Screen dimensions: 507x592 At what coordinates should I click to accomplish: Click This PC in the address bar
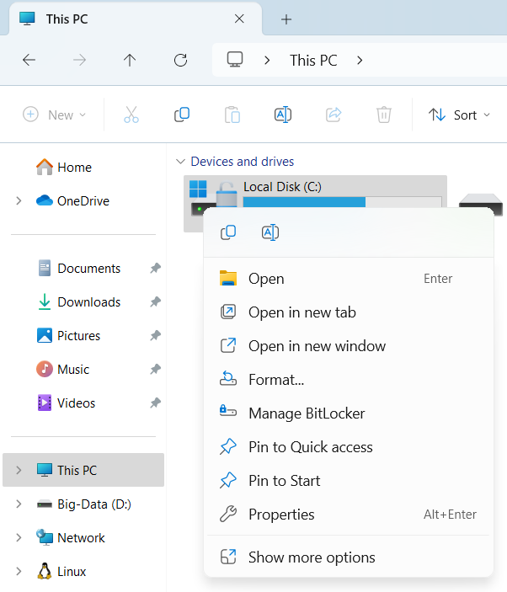313,60
